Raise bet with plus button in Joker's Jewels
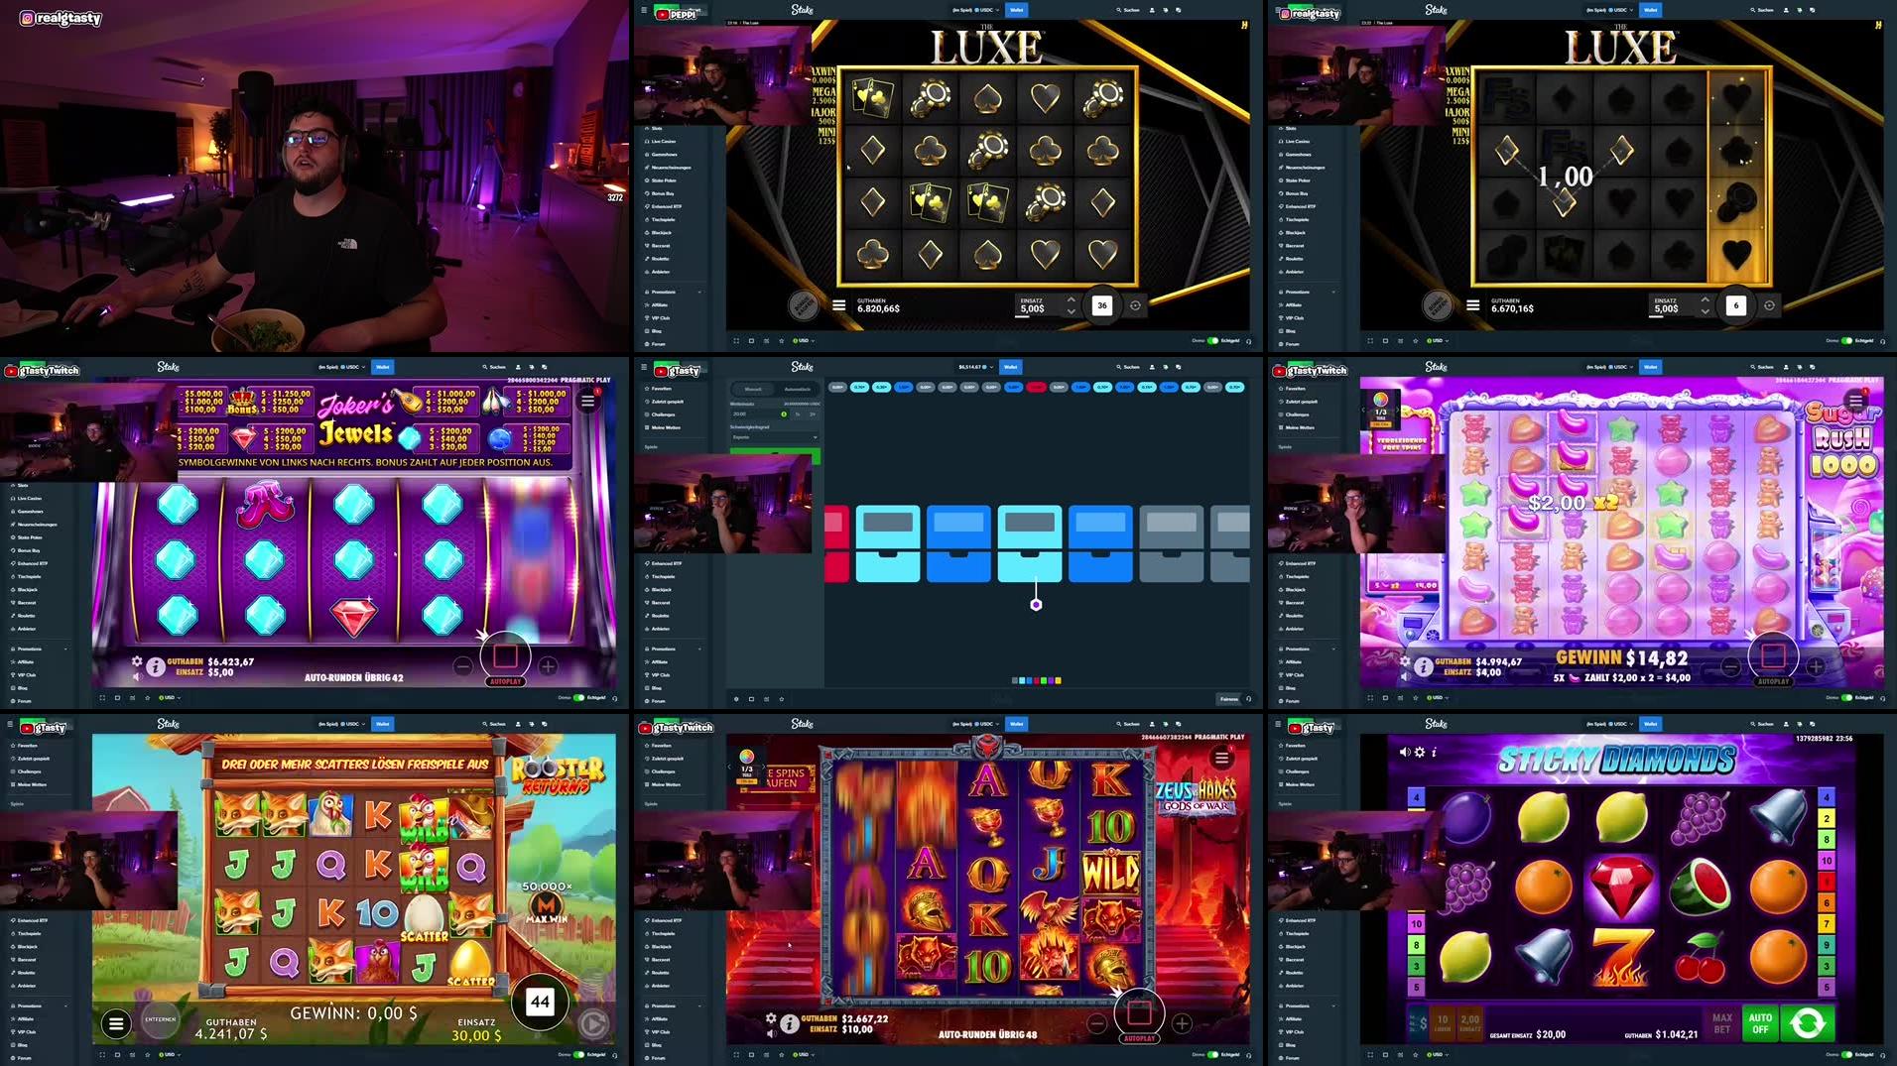The width and height of the screenshot is (1897, 1066). [548, 666]
